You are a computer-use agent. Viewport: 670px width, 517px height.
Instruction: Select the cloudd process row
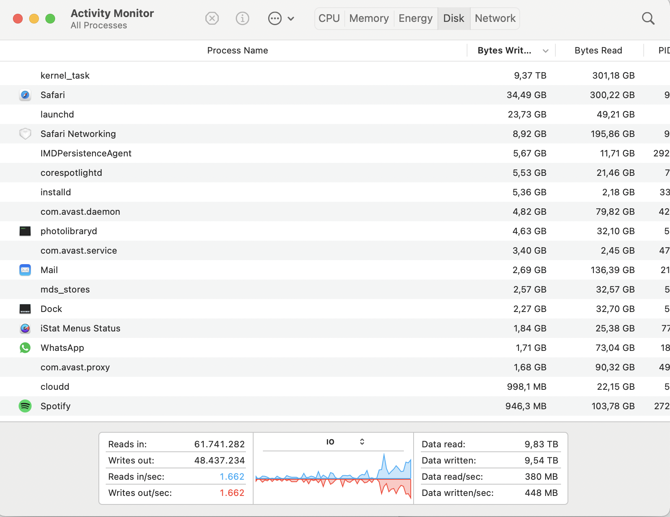335,387
